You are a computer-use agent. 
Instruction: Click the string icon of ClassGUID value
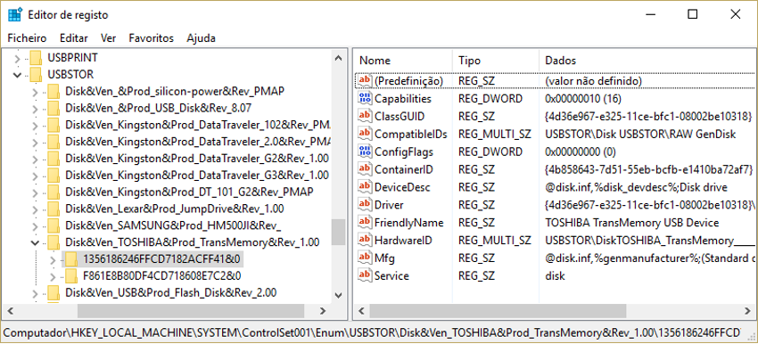click(365, 116)
